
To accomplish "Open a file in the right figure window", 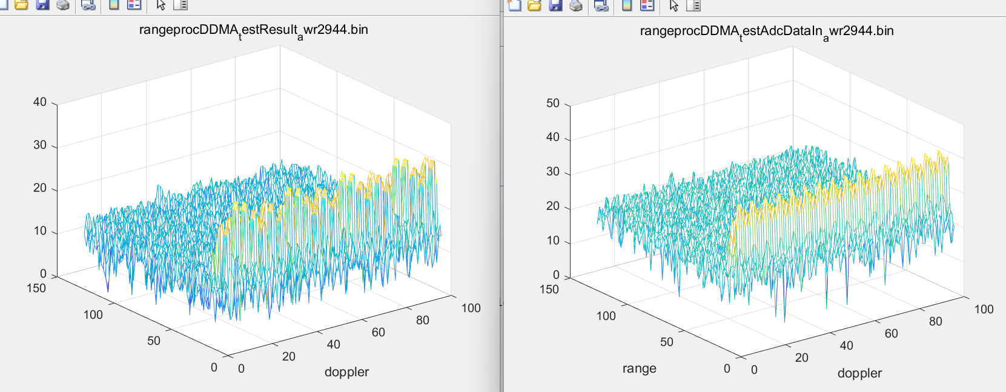I will (x=534, y=5).
